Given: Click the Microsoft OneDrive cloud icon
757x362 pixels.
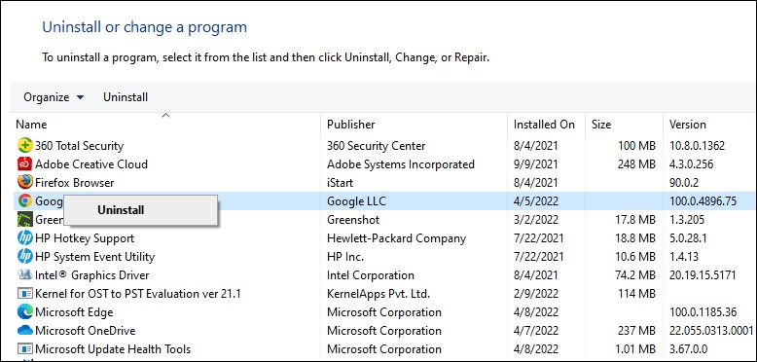Looking at the screenshot, I should 24,331.
